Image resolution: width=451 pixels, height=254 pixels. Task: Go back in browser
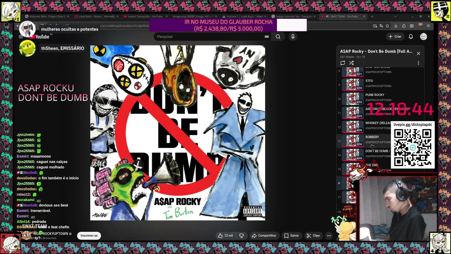coord(18,26)
